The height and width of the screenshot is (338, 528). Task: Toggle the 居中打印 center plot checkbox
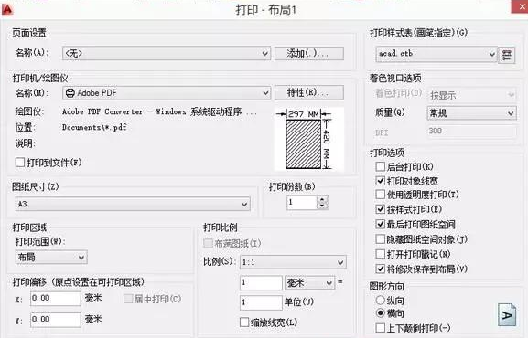[x=128, y=299]
